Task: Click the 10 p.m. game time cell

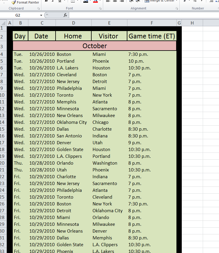Action: pyautogui.click(x=152, y=61)
